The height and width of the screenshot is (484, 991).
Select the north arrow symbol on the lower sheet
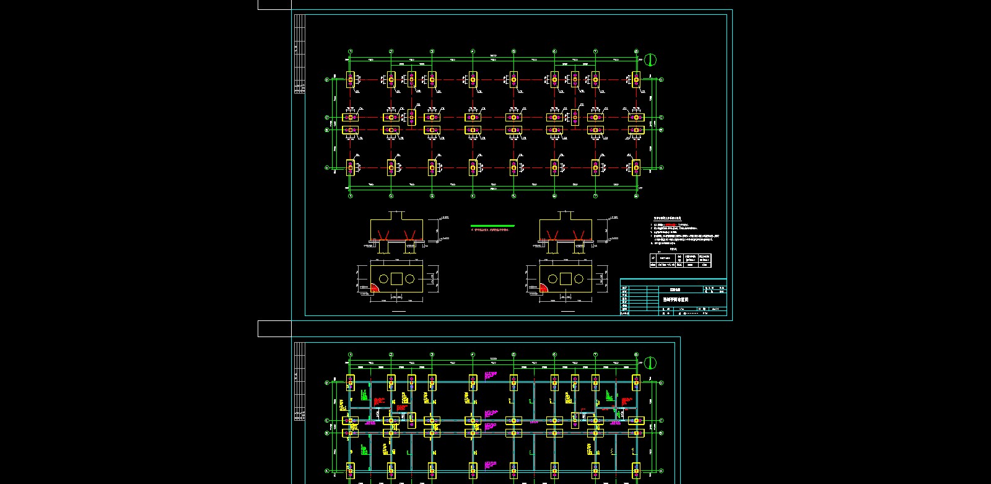tap(650, 363)
